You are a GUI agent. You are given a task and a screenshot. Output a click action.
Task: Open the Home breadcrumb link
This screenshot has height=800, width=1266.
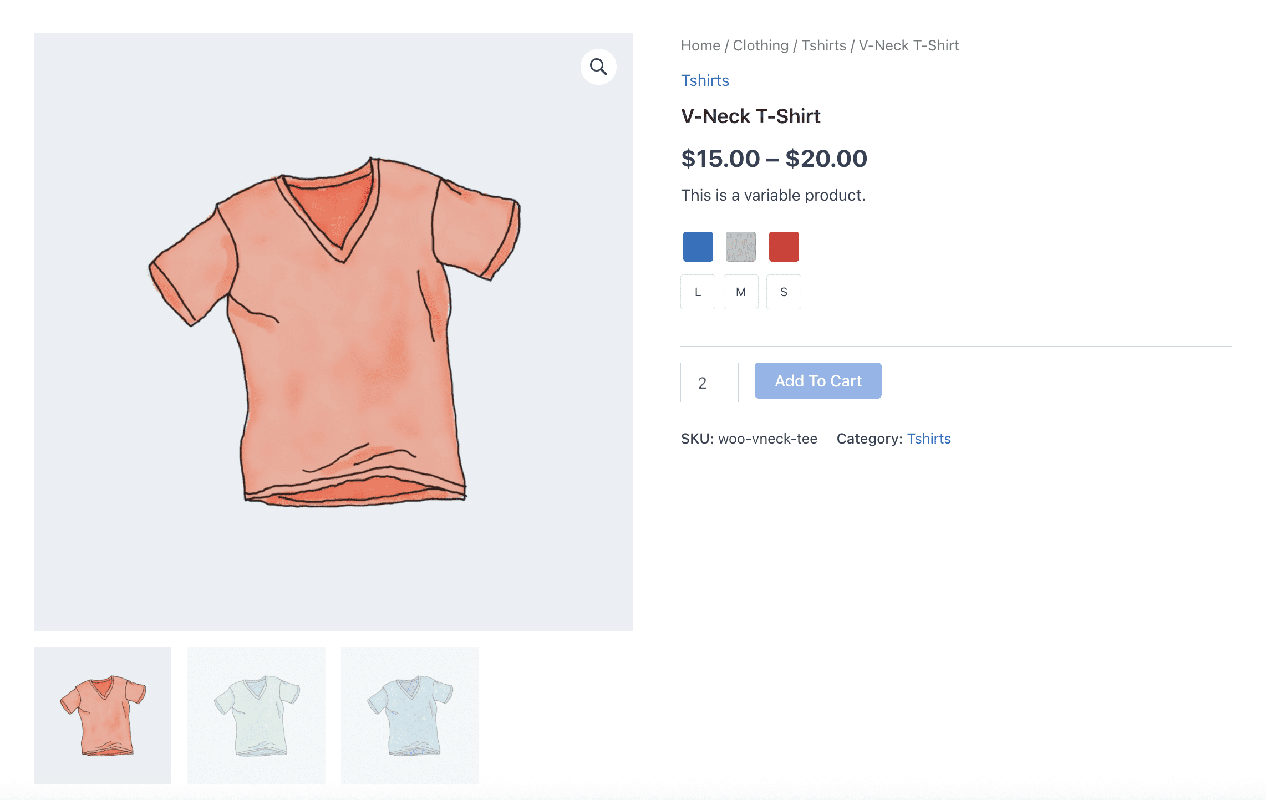pyautogui.click(x=700, y=45)
